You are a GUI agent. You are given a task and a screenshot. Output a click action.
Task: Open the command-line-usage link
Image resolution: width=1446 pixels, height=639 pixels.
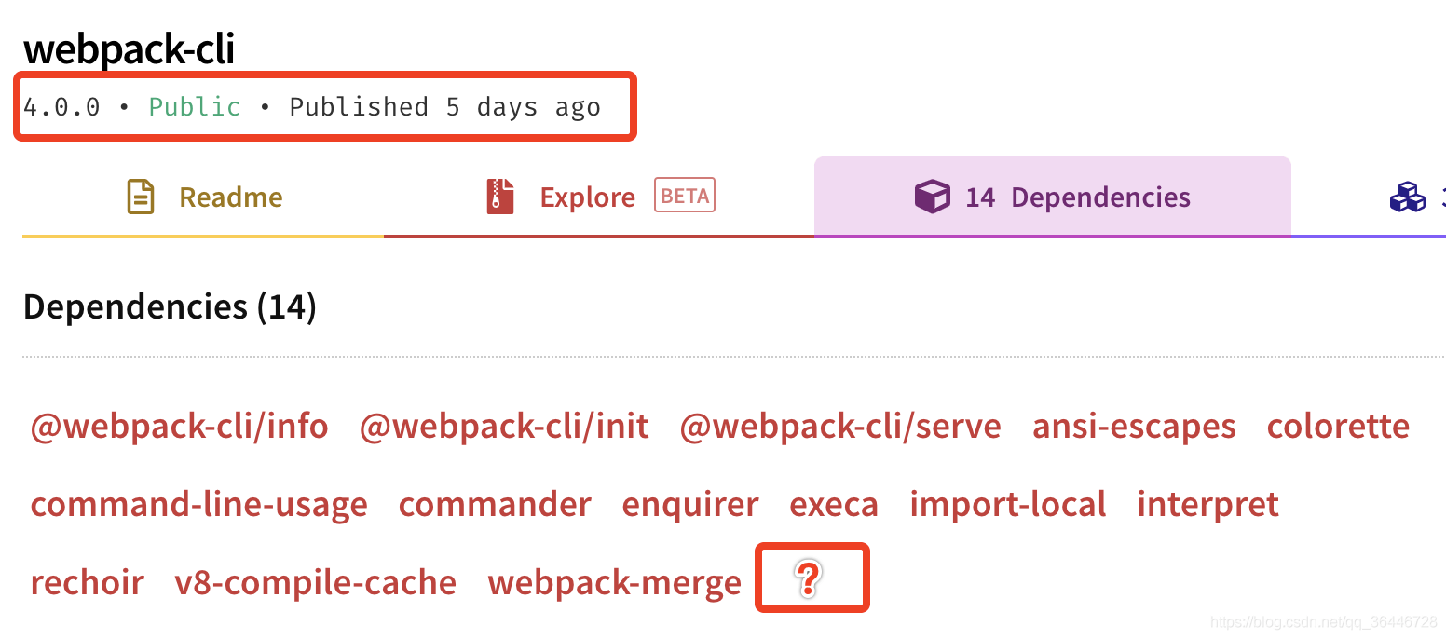[199, 505]
